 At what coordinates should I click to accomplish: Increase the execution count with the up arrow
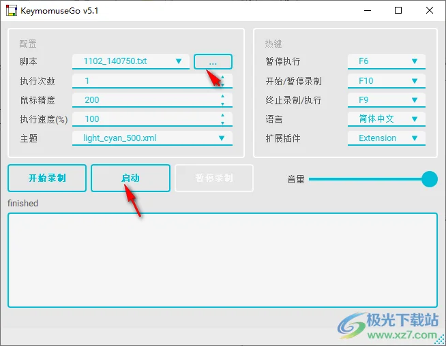coord(223,77)
